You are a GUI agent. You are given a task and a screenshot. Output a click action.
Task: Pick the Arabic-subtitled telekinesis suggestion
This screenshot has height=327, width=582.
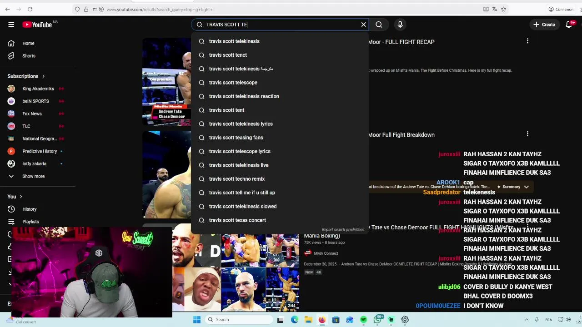[280, 69]
